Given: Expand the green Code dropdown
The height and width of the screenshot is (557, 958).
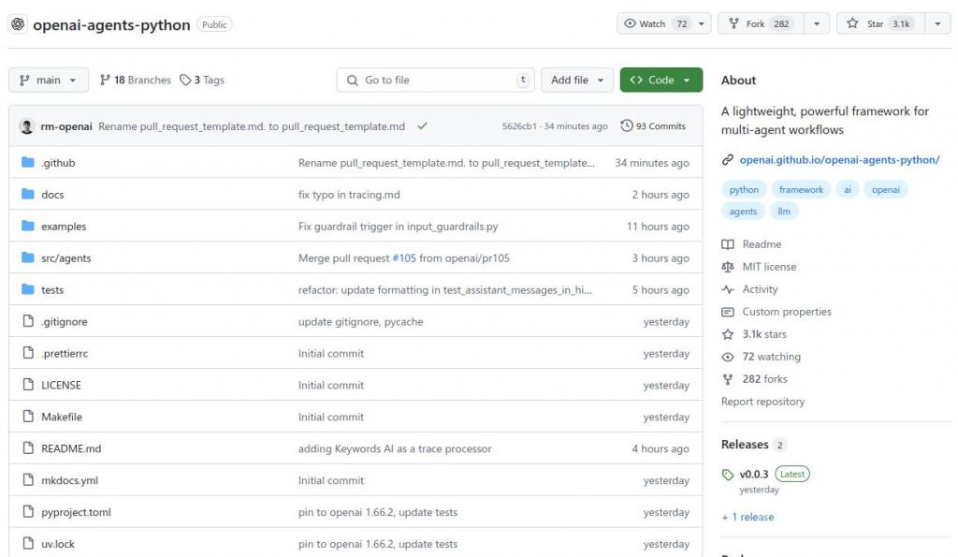Looking at the screenshot, I should click(x=660, y=81).
